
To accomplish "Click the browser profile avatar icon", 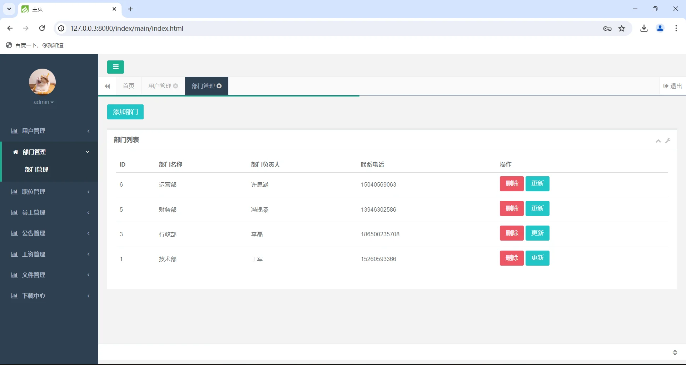I will pos(660,28).
